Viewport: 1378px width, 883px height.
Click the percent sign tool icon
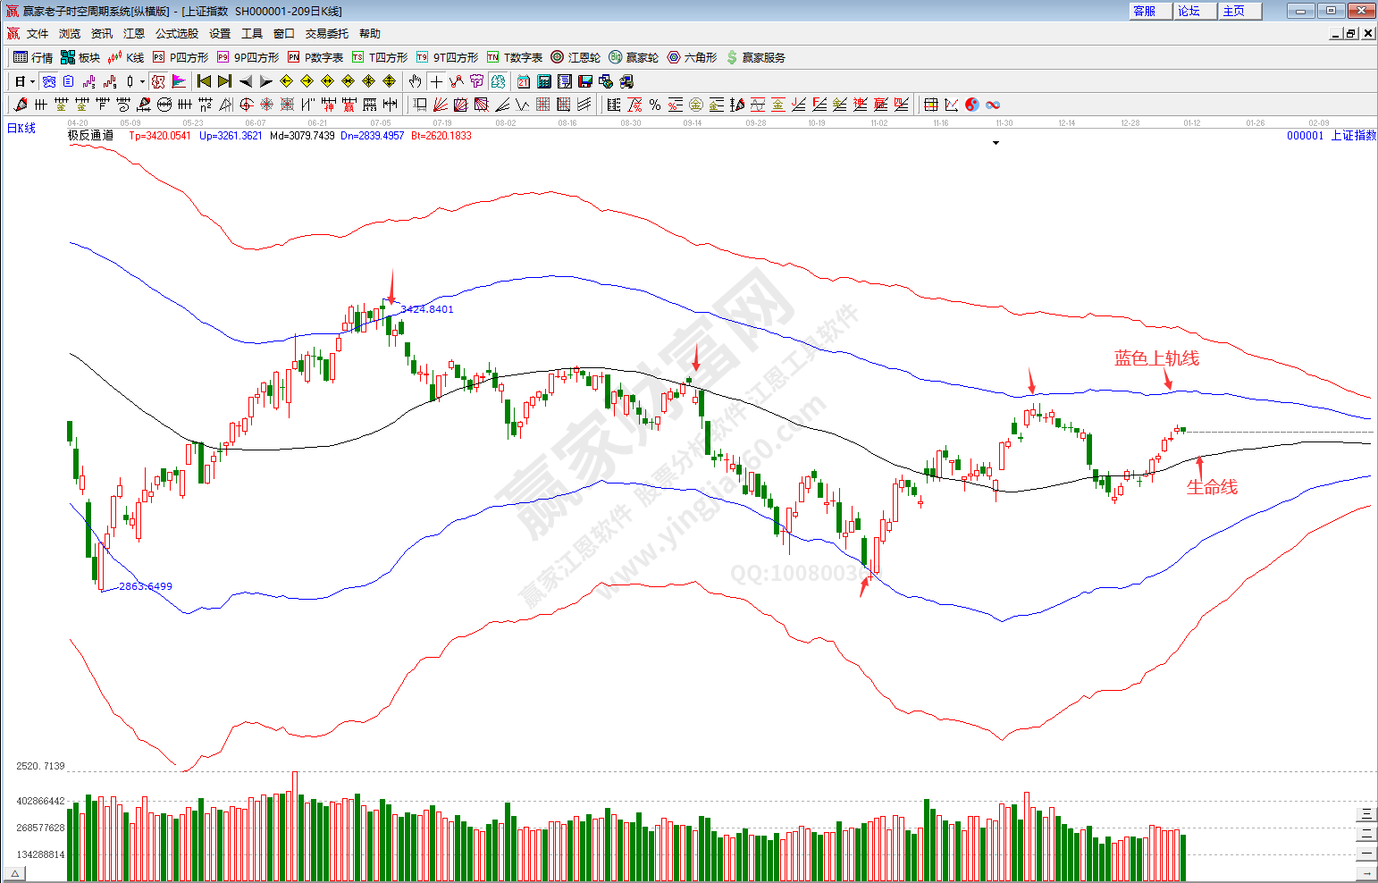655,105
